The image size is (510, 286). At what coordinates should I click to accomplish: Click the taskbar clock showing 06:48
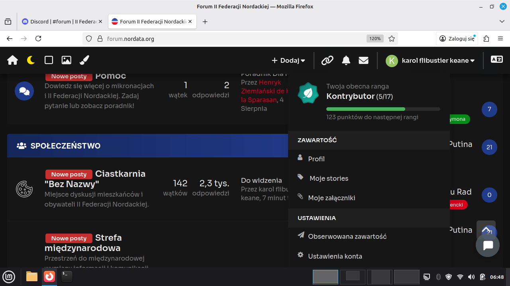click(497, 277)
